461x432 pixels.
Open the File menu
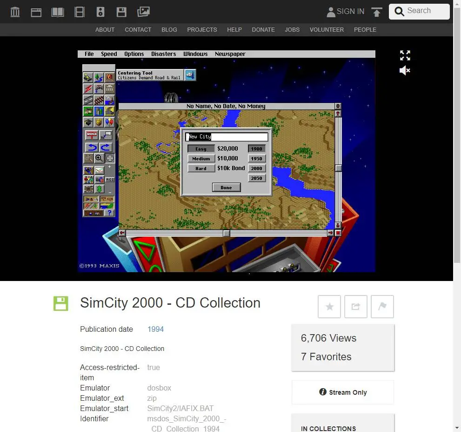[x=89, y=54]
